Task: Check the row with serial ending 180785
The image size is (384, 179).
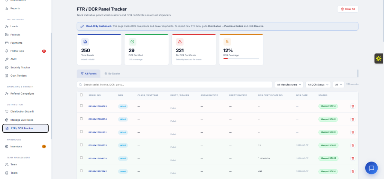Action: click(81, 106)
